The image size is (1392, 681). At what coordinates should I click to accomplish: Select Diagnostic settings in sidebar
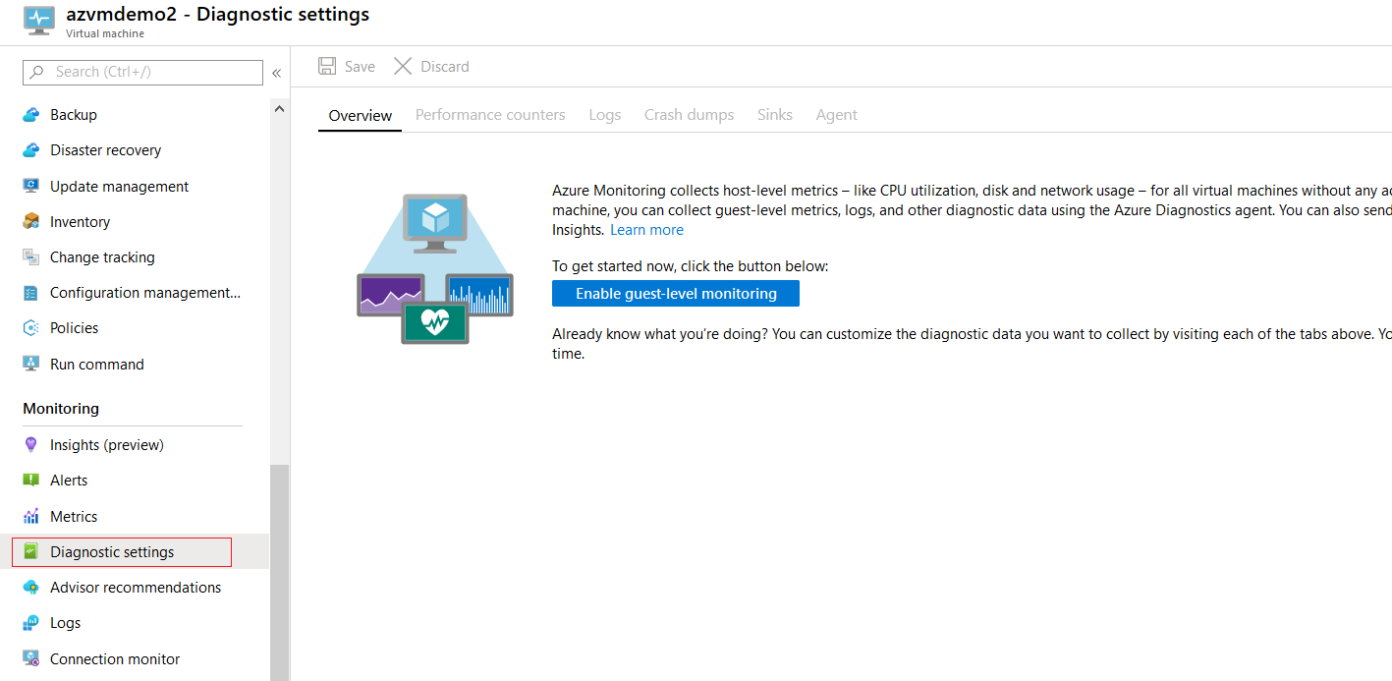tap(112, 552)
